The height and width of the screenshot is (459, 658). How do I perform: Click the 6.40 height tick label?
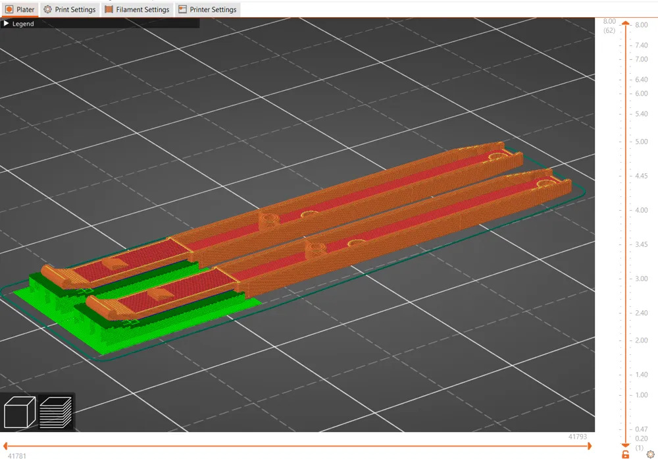(x=641, y=80)
